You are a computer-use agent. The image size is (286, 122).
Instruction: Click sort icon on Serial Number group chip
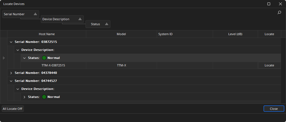(x=36, y=14)
